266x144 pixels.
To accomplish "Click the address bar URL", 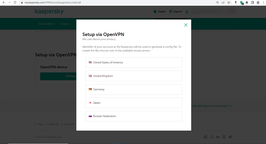I will (53, 2).
